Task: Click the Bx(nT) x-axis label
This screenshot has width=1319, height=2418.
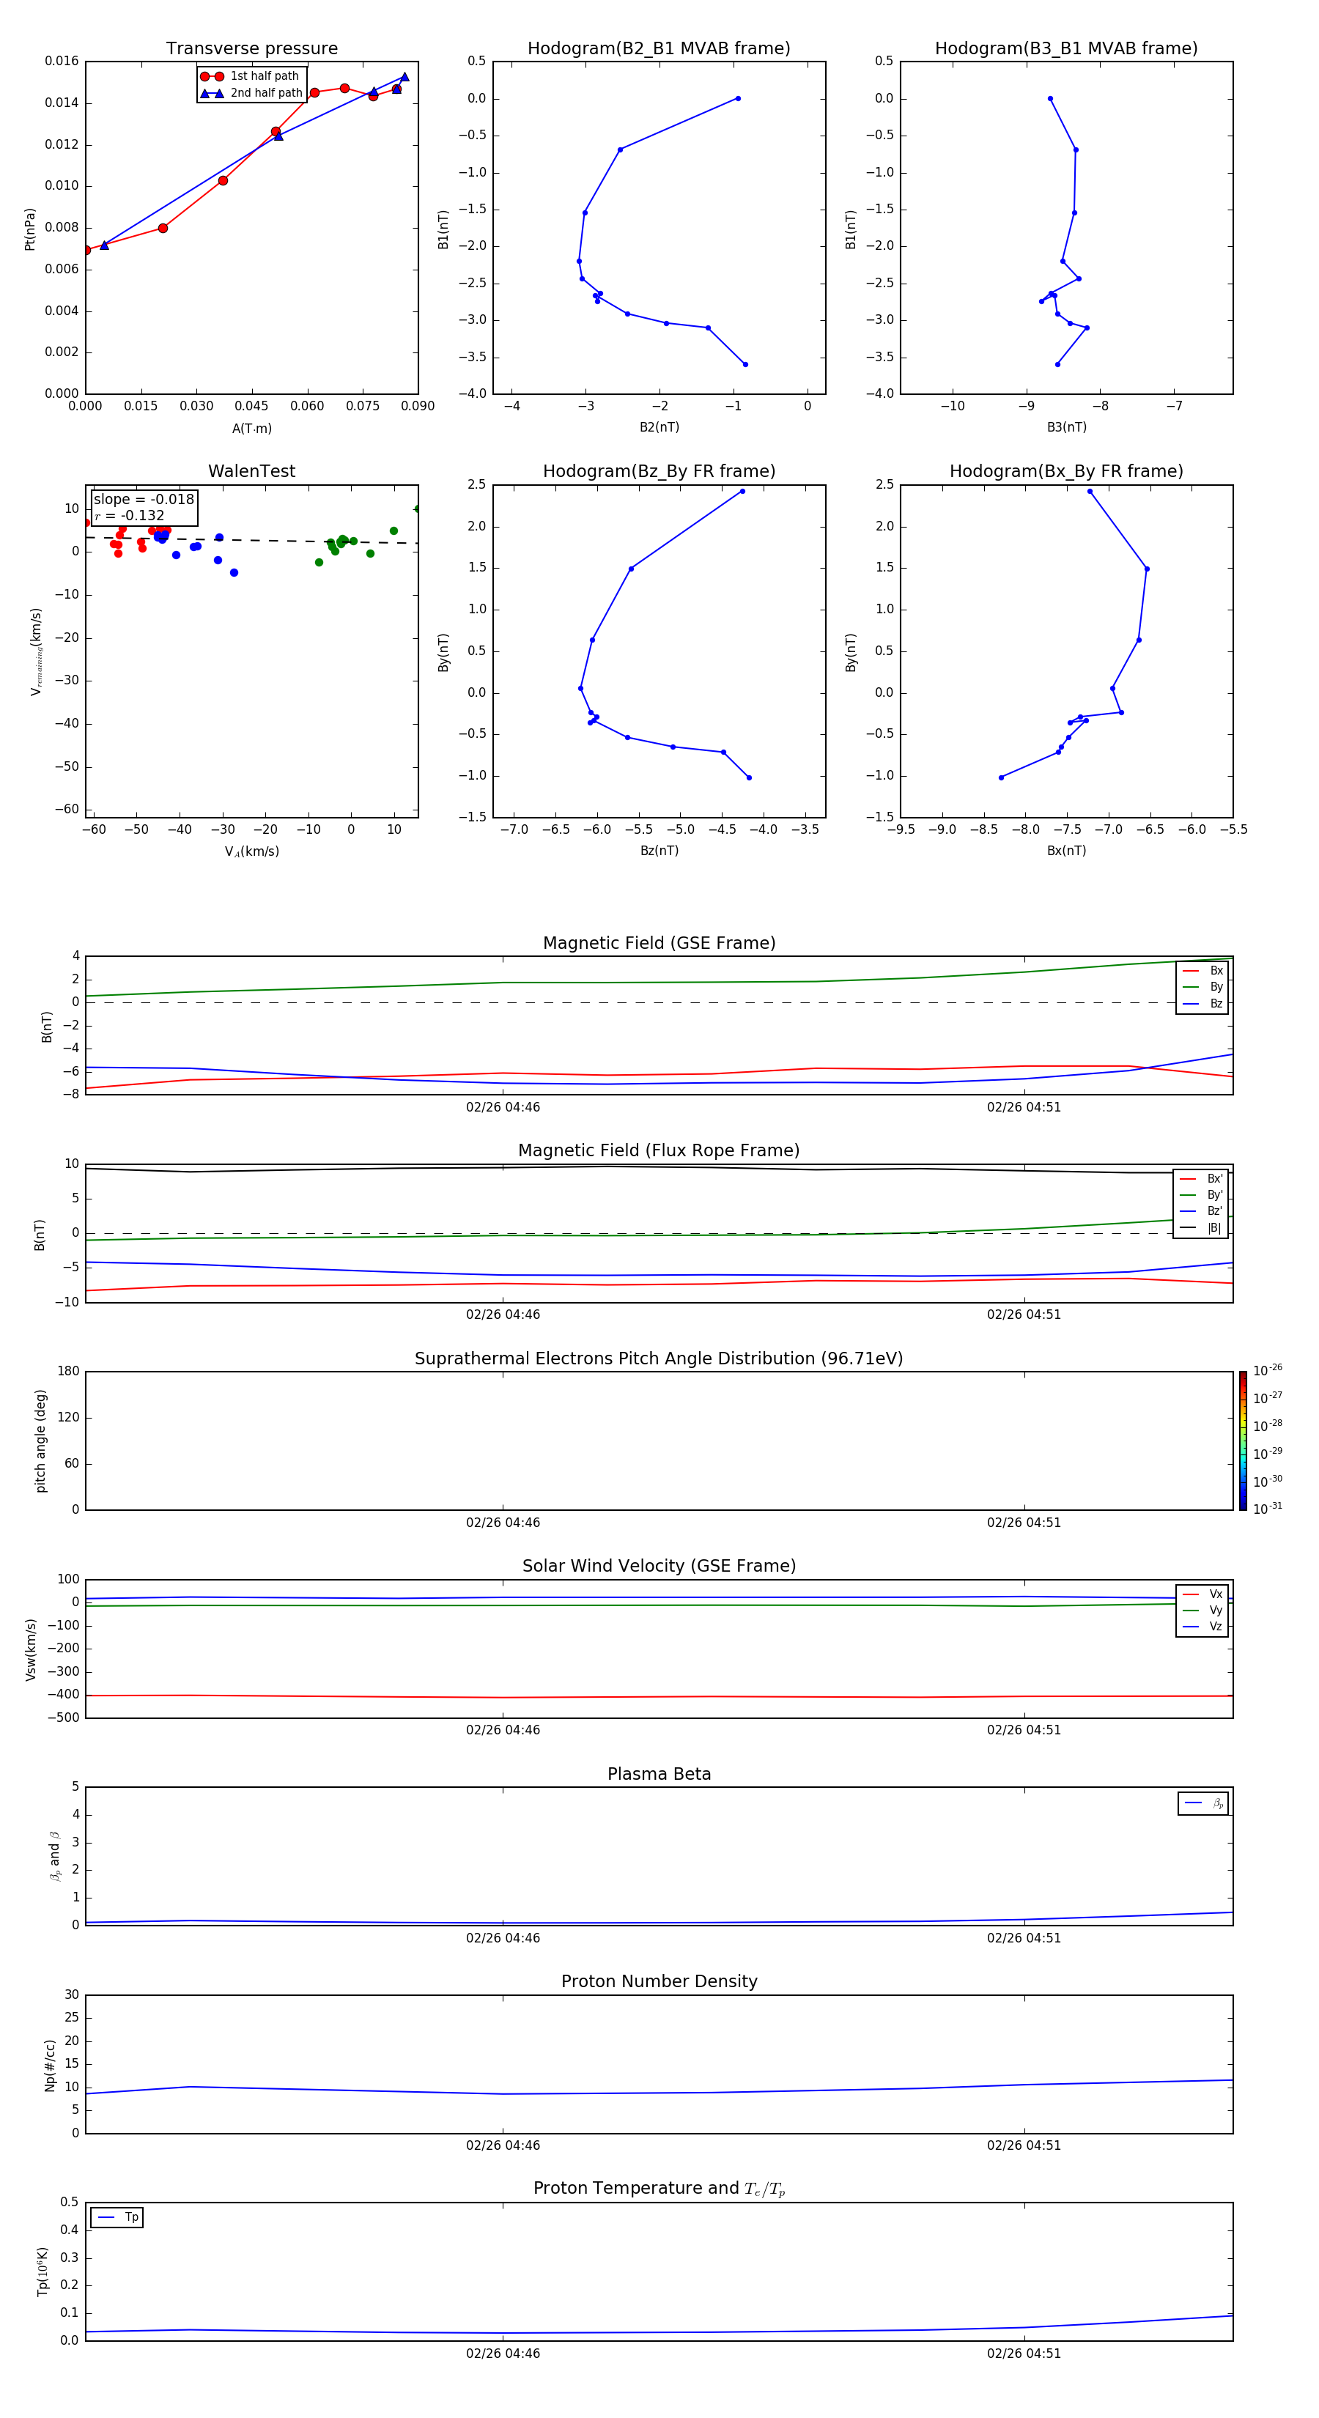Action: (1066, 851)
